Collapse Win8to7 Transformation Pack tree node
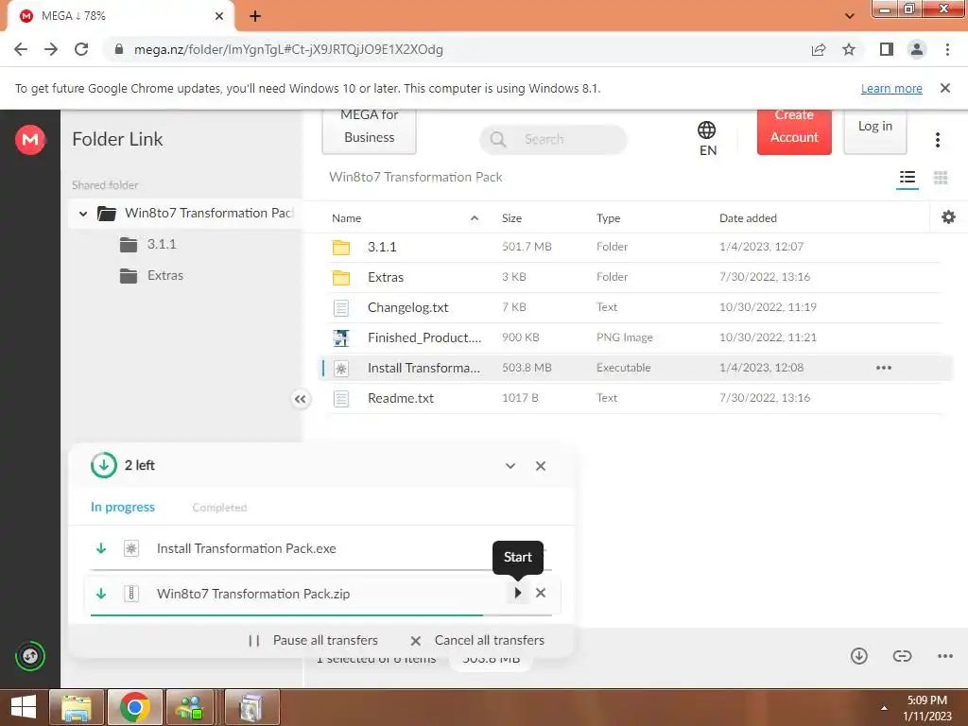The height and width of the screenshot is (726, 968). pos(83,214)
